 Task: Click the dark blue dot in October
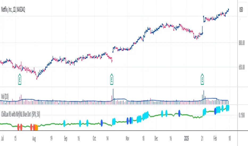pos(102,123)
